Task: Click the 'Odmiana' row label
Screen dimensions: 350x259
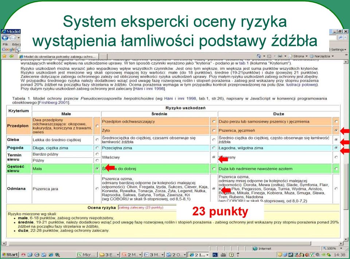Action: [16, 188]
